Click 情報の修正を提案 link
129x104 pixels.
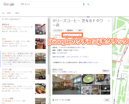(x=58, y=57)
